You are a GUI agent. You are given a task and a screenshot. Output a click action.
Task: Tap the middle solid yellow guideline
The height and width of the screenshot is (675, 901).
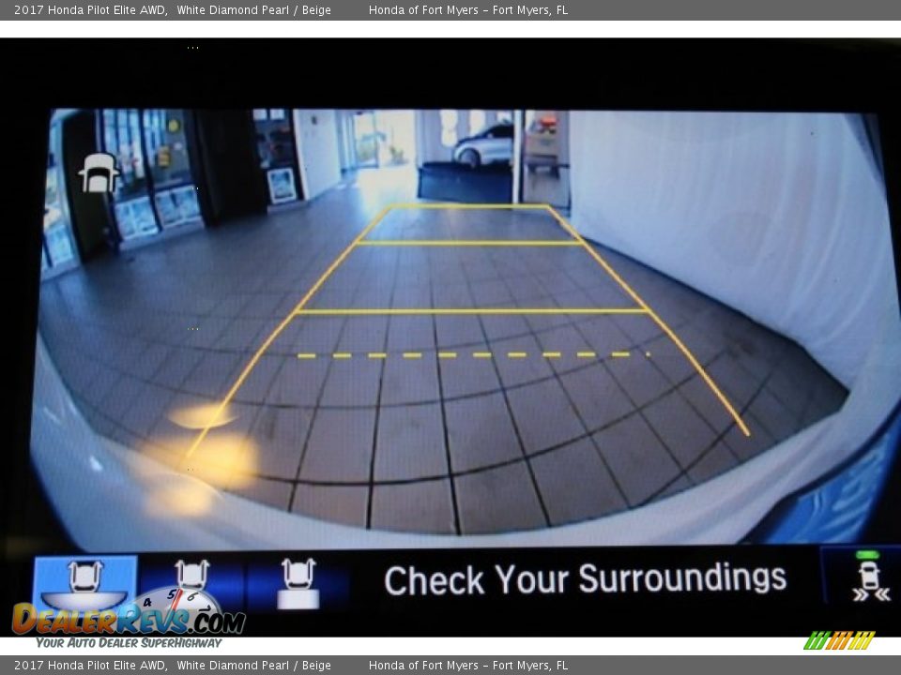pyautogui.click(x=469, y=311)
